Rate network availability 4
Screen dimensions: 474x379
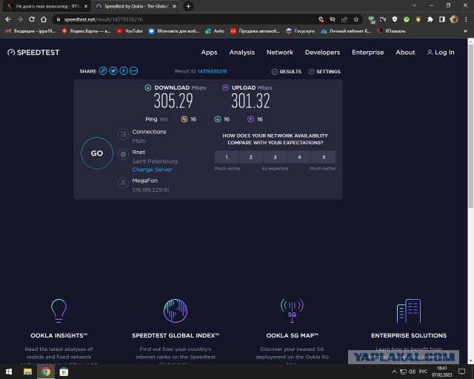299,157
